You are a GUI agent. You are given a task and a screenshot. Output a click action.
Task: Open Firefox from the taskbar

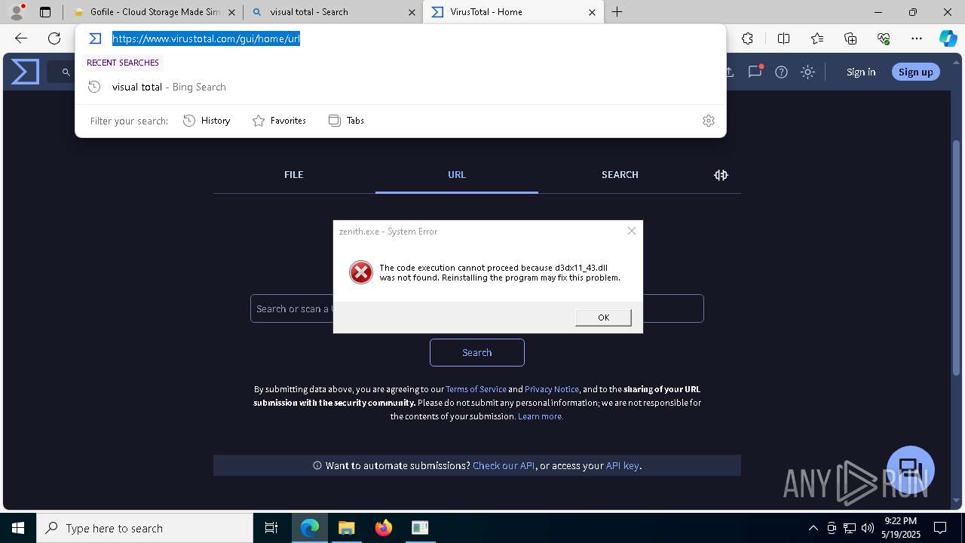tap(384, 528)
